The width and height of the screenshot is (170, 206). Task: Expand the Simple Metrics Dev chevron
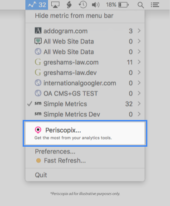coord(139,114)
